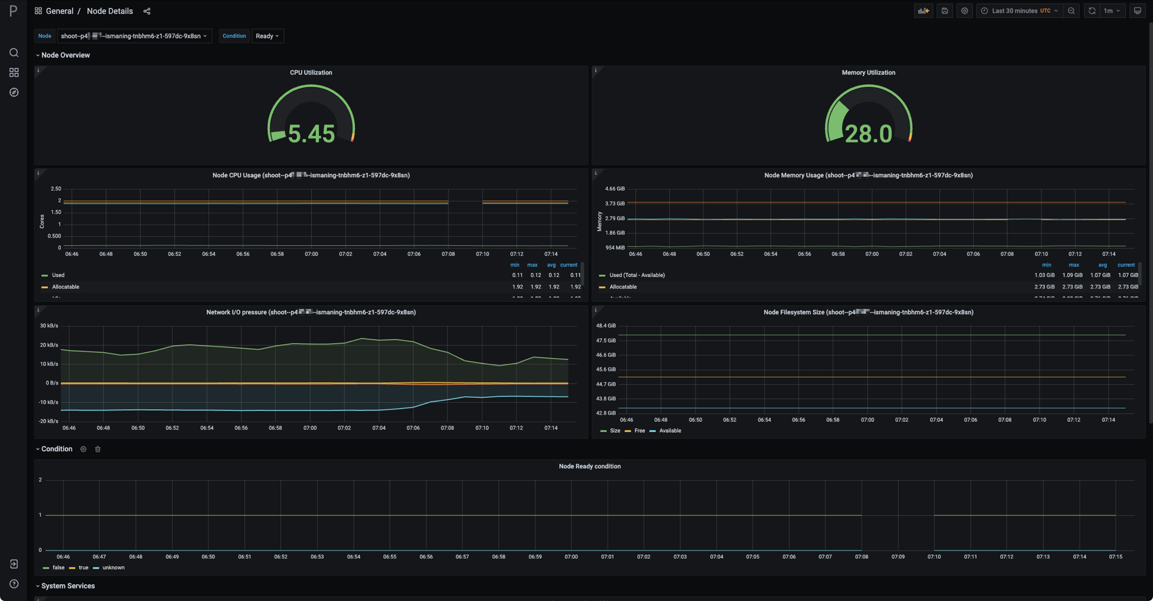1153x601 pixels.
Task: Expand the System Services row
Action: click(x=67, y=586)
